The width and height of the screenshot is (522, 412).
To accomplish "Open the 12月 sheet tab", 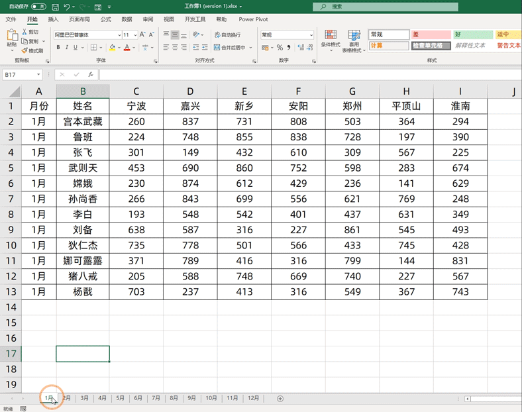I will pyautogui.click(x=253, y=398).
